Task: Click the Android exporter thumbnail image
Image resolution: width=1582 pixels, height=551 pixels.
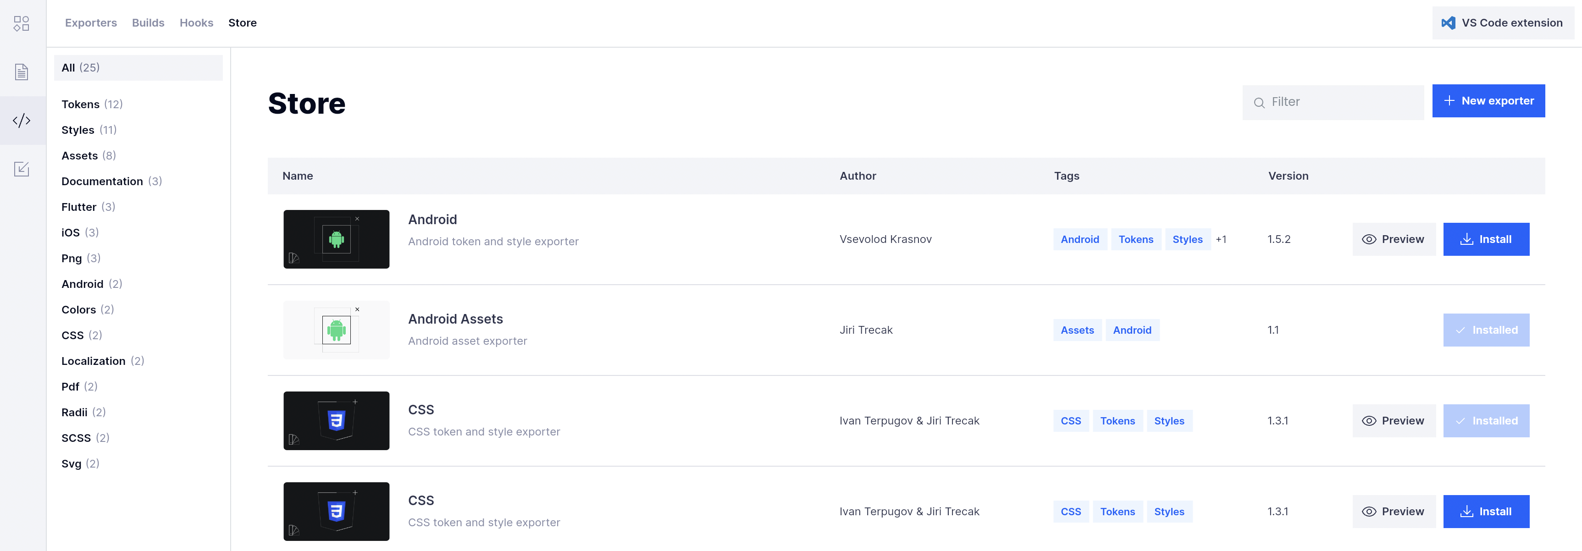Action: (x=336, y=239)
